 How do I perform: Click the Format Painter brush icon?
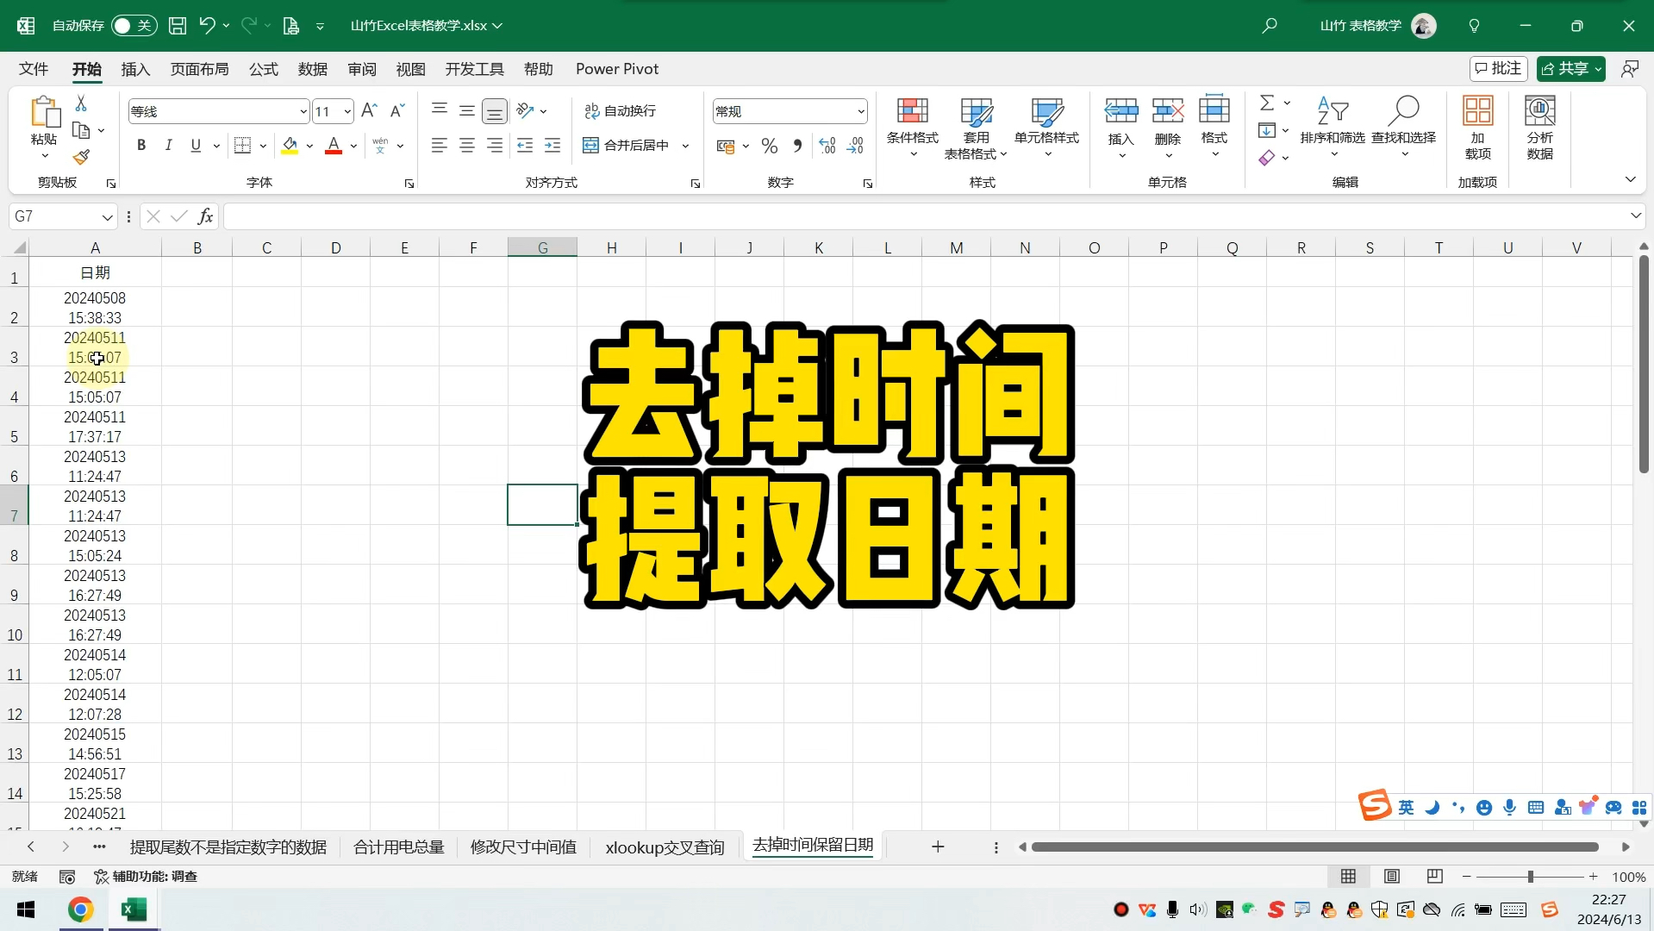coord(81,158)
